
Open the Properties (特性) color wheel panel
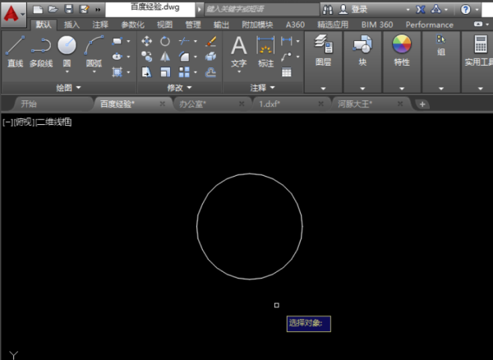click(x=402, y=50)
